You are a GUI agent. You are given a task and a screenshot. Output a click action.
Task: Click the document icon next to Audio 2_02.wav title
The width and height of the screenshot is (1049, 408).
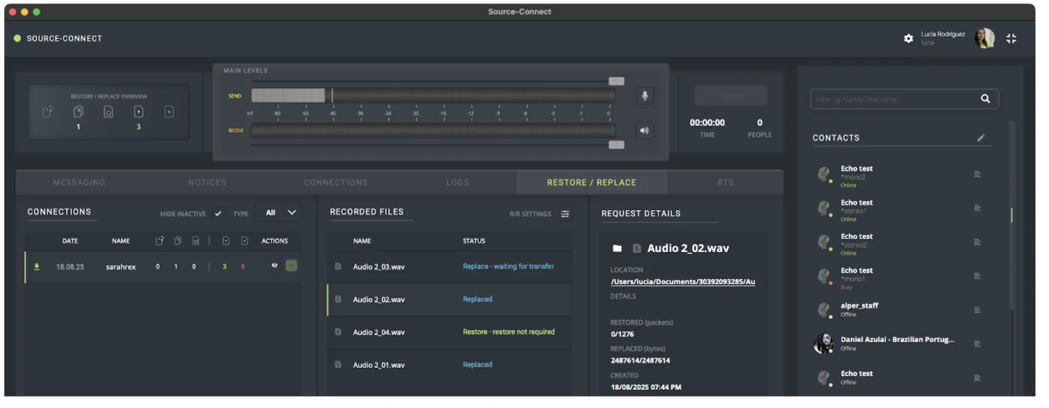(637, 248)
